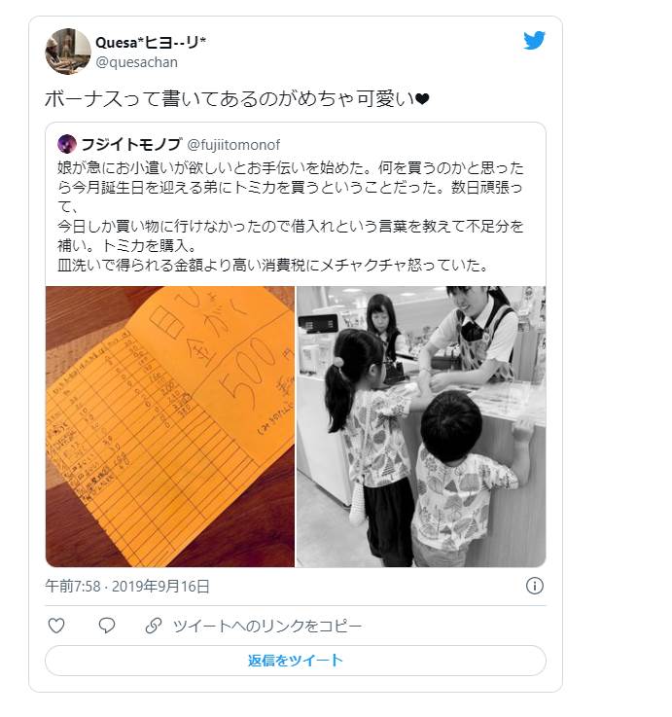
Task: Click the chain link copy icon
Action: tap(154, 626)
